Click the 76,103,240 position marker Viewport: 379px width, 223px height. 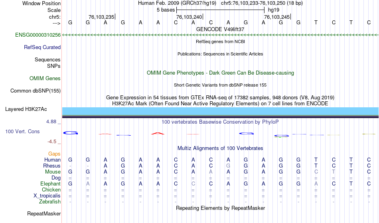pyautogui.click(x=189, y=17)
